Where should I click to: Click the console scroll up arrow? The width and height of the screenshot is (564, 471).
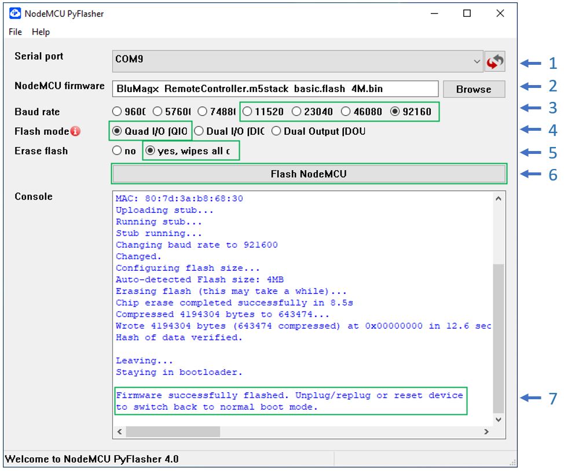[498, 198]
